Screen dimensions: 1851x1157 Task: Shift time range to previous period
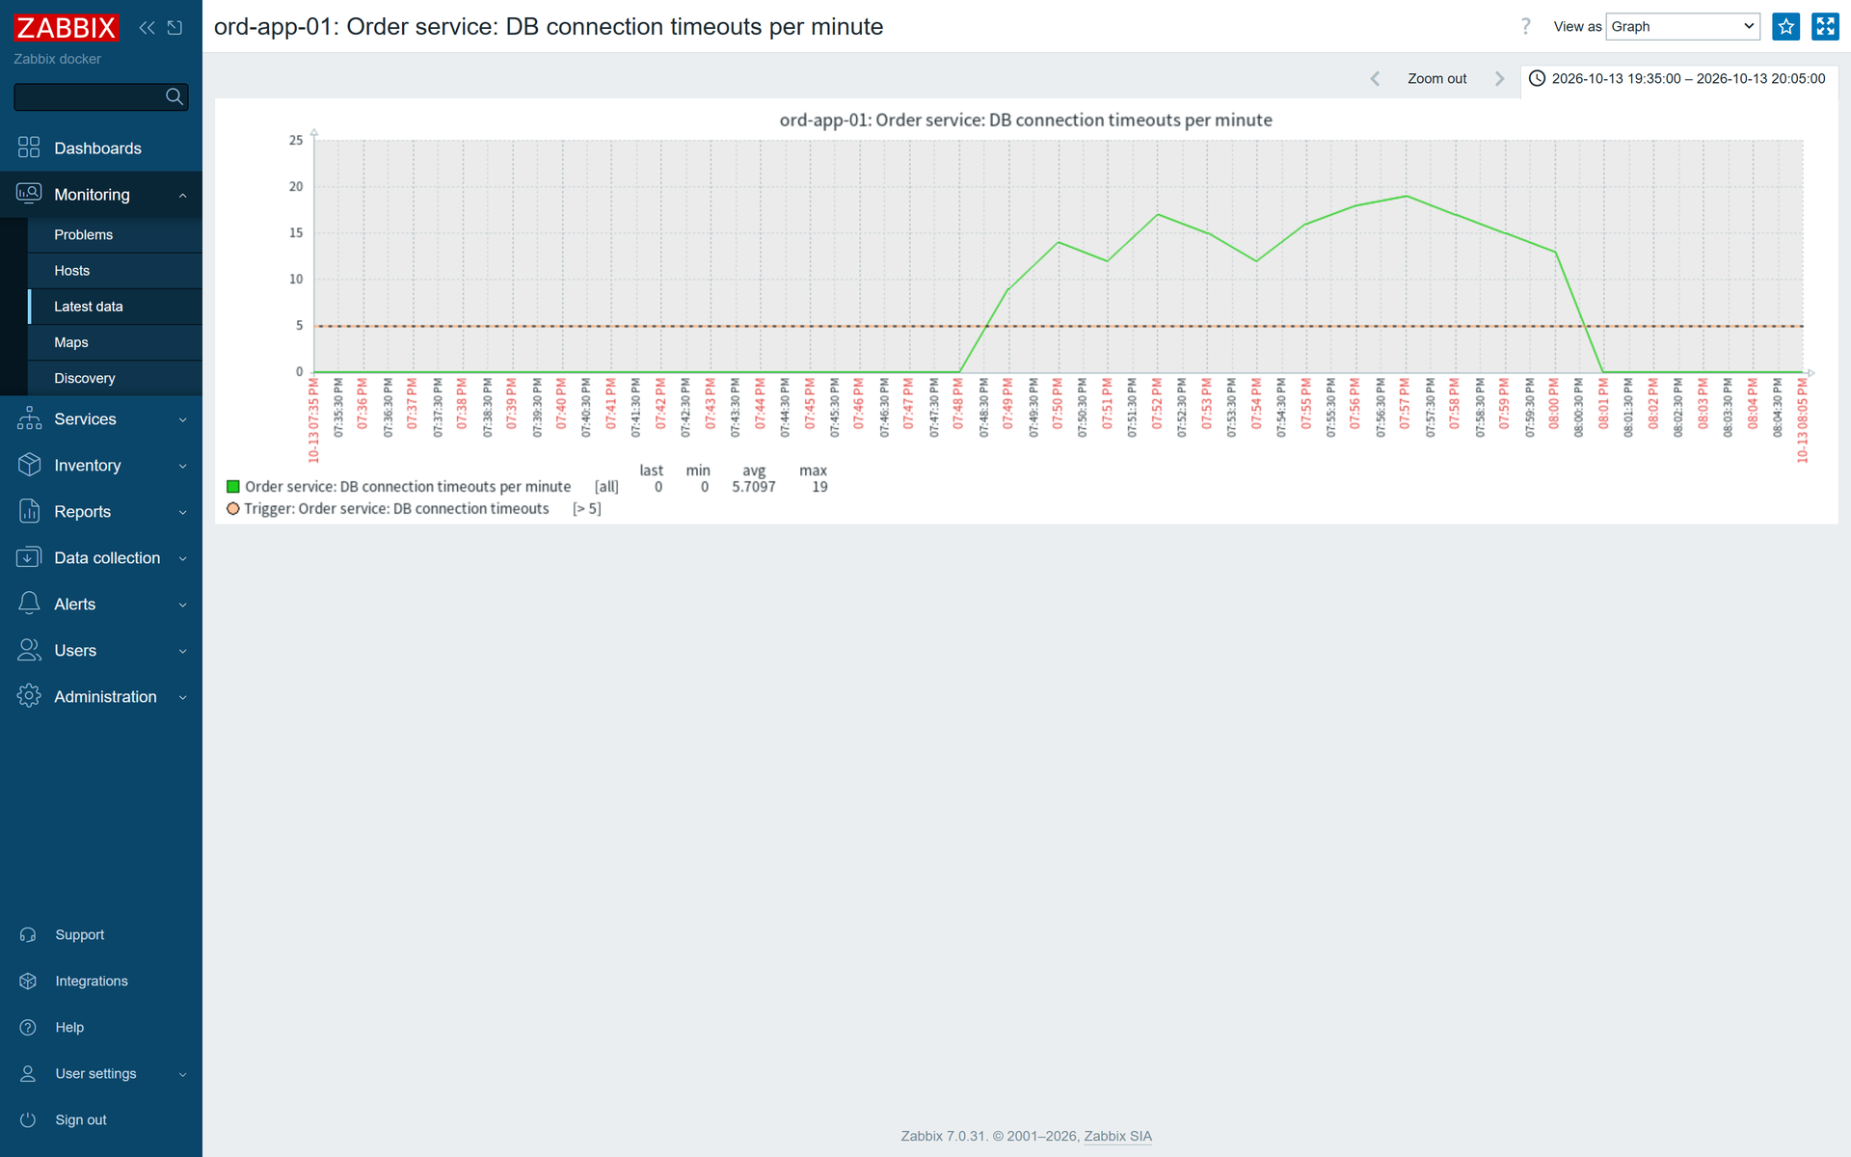click(x=1375, y=78)
